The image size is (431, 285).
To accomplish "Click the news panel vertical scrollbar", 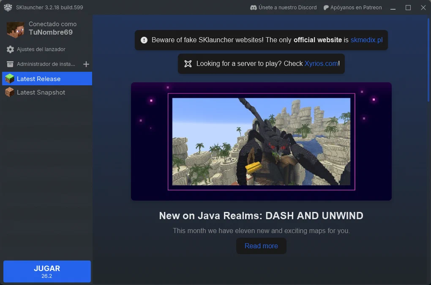I will pos(428,60).
